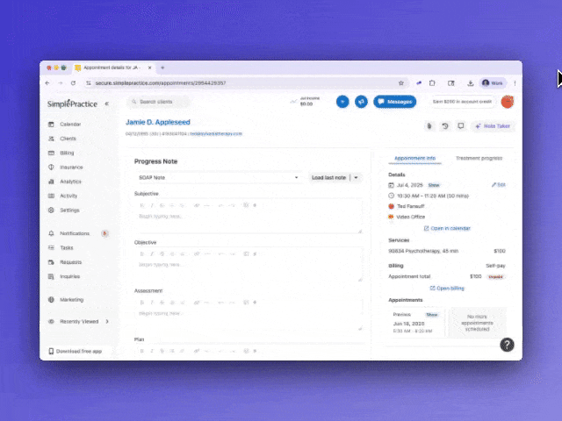
Task: Click the Show badge on Previous appointment
Action: (x=431, y=315)
